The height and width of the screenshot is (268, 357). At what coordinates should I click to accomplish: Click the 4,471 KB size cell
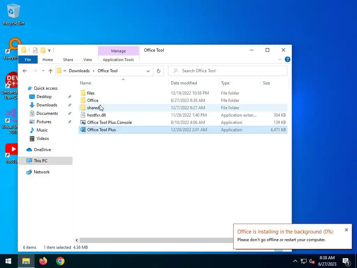[x=278, y=130]
